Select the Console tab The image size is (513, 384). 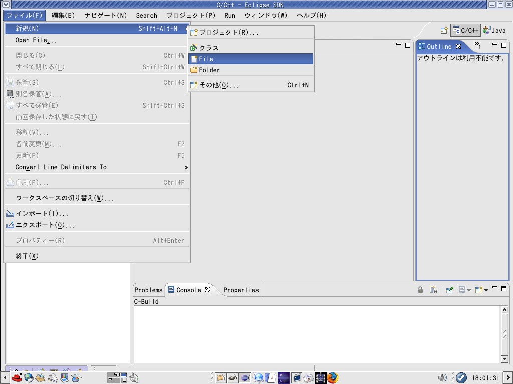pos(189,290)
